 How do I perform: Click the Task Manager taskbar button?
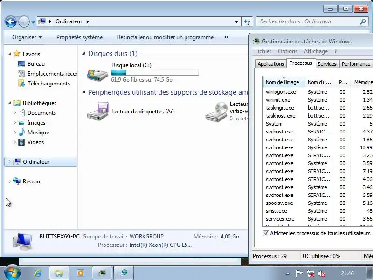102,273
